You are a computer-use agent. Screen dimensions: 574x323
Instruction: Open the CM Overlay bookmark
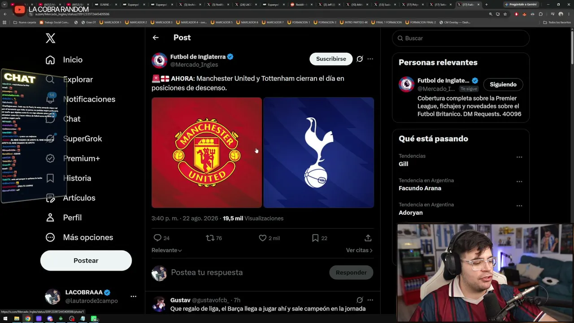click(455, 22)
